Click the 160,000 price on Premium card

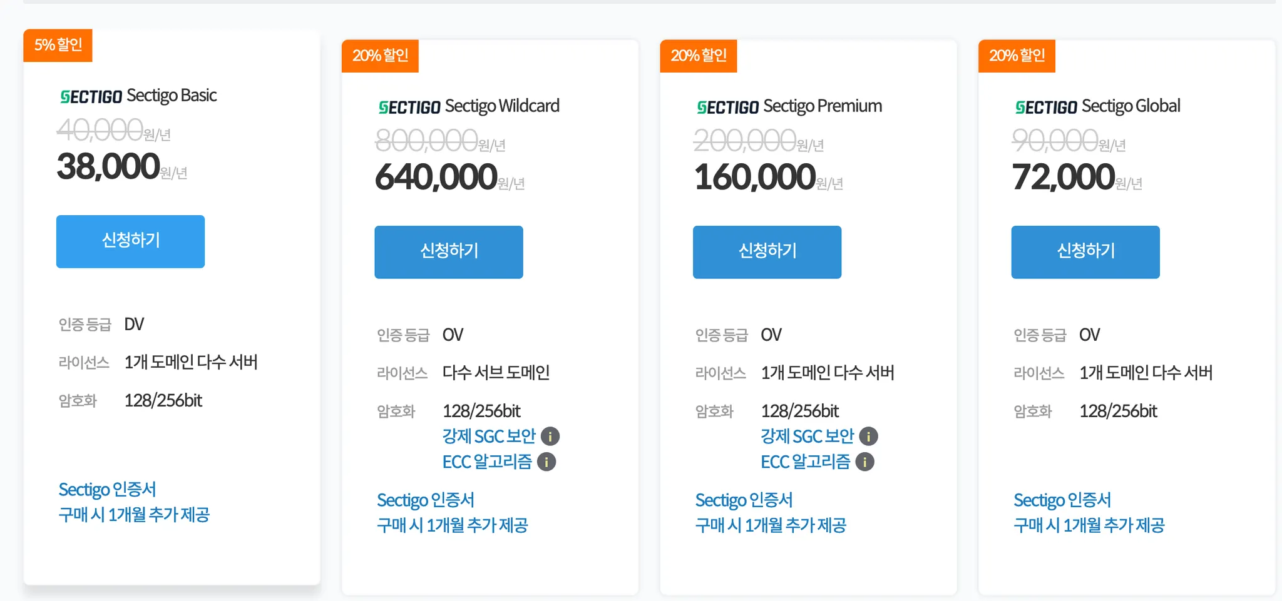755,177
